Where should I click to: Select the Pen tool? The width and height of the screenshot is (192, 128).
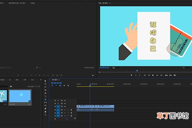point(45,109)
